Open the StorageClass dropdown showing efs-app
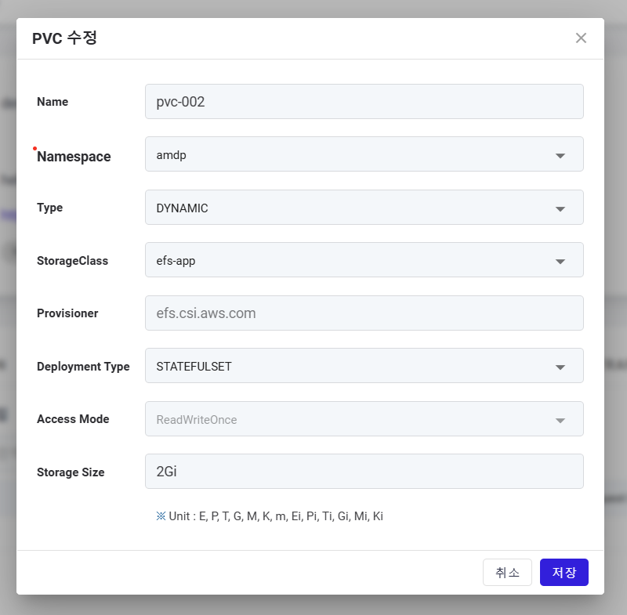This screenshot has width=627, height=615. [x=364, y=260]
